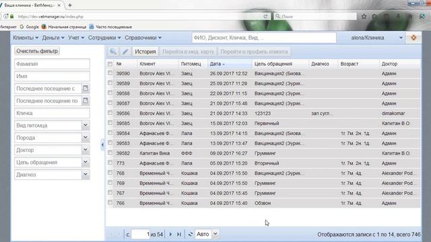Open the Сотрудники menu
431x242 pixels.
pyautogui.click(x=104, y=38)
